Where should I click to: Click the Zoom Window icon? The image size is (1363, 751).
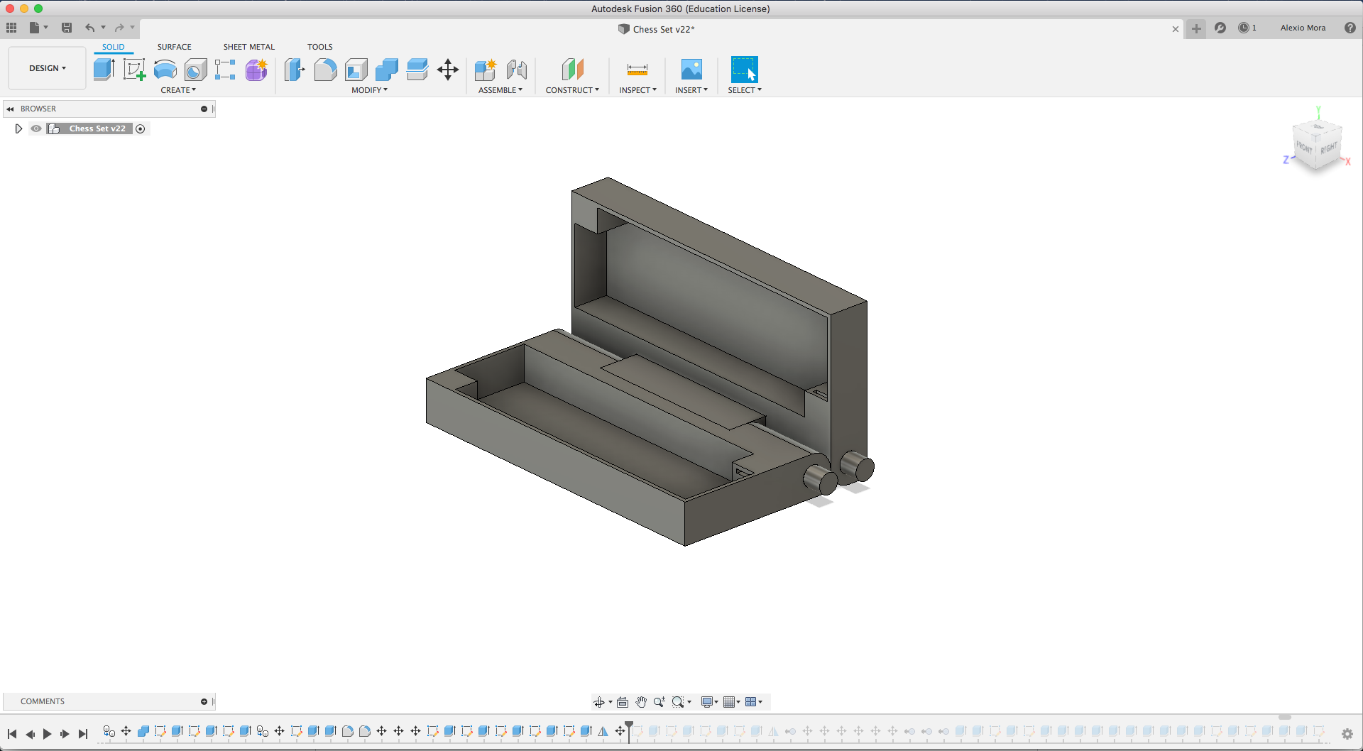(x=678, y=702)
